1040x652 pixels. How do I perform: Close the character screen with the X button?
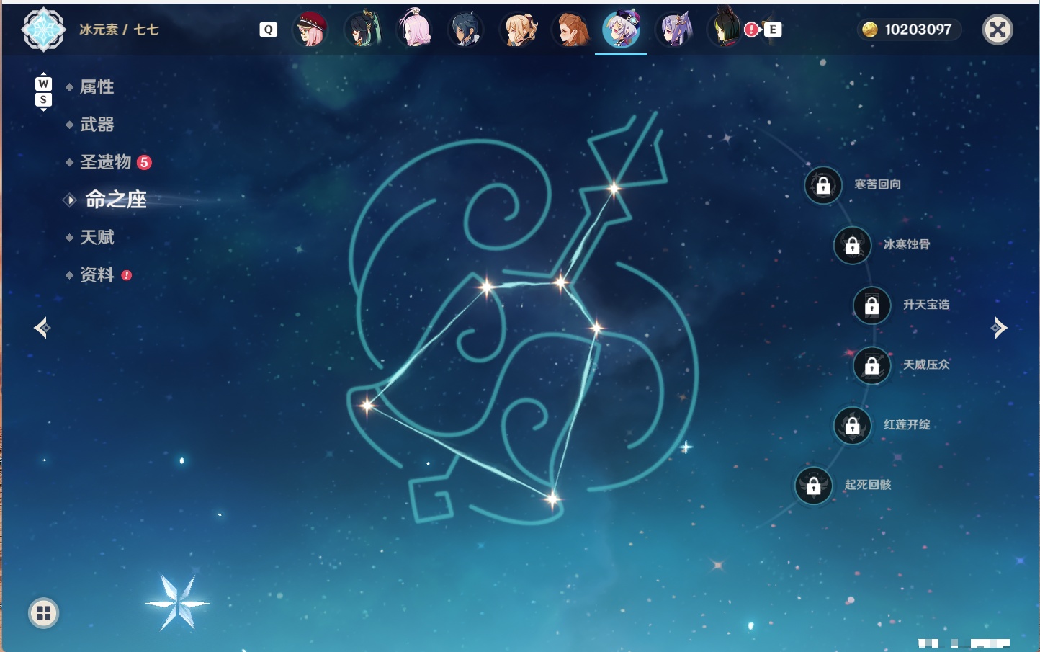tap(998, 30)
